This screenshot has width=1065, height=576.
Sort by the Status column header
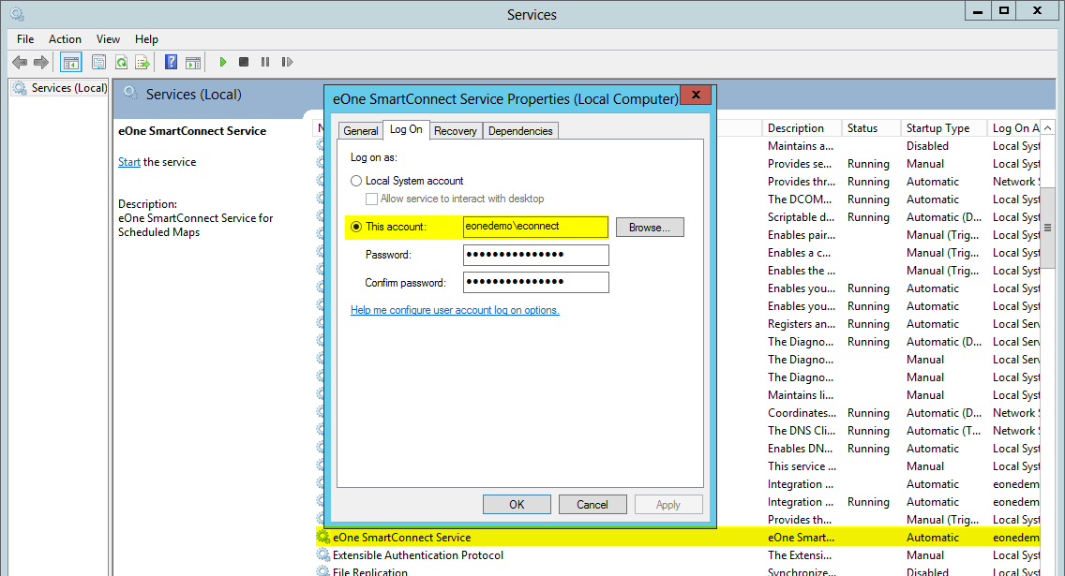[872, 128]
